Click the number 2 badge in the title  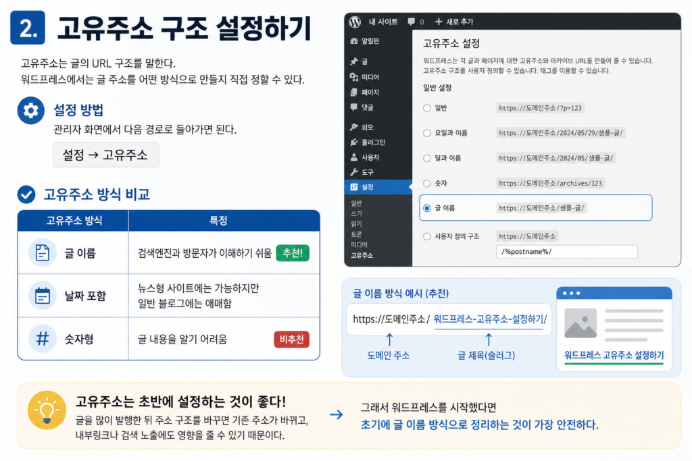click(x=28, y=28)
